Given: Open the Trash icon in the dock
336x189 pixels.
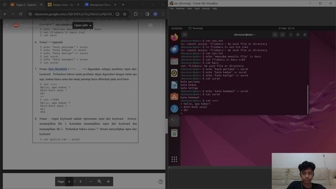Looking at the screenshot, I should coord(174,133).
